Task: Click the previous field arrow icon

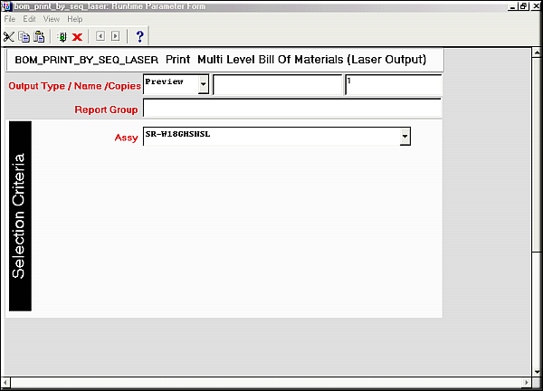Action: (x=100, y=36)
